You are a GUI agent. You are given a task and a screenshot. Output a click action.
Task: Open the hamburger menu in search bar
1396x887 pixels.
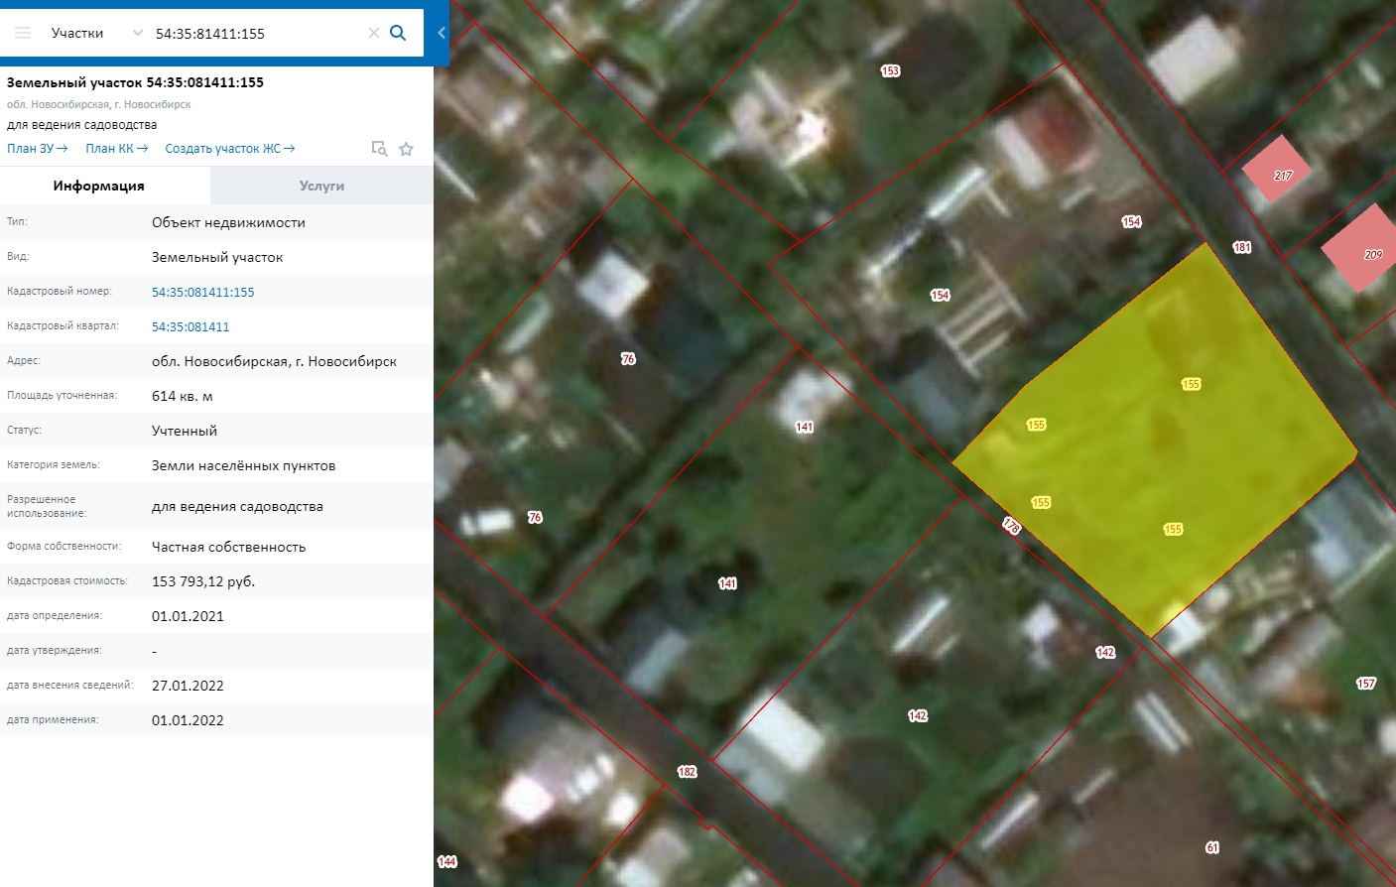click(x=23, y=33)
